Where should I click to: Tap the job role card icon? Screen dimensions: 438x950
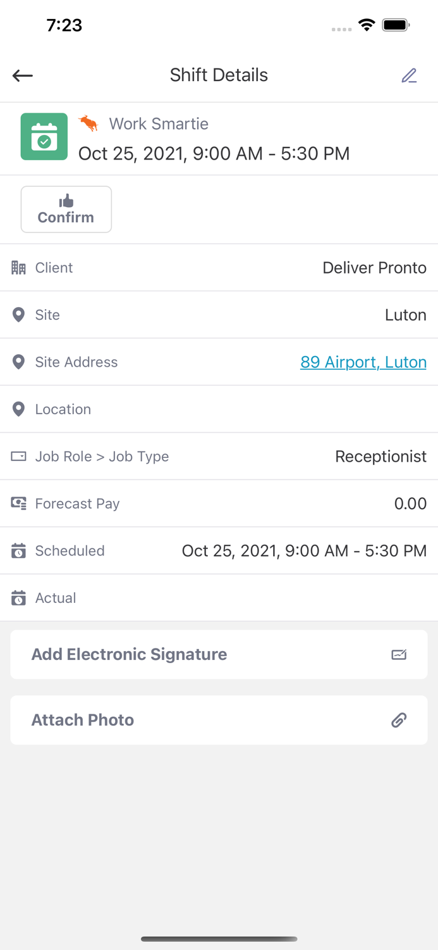18,456
